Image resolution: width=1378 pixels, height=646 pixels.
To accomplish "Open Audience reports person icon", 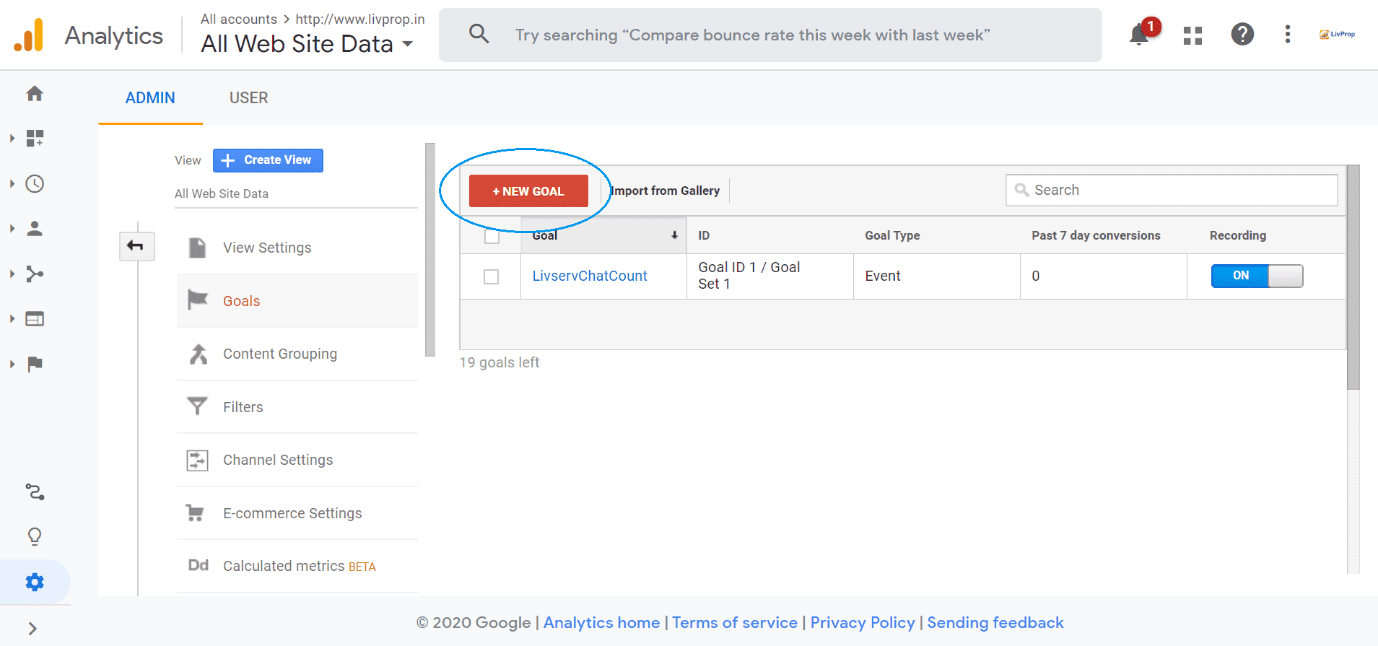I will pyautogui.click(x=35, y=229).
